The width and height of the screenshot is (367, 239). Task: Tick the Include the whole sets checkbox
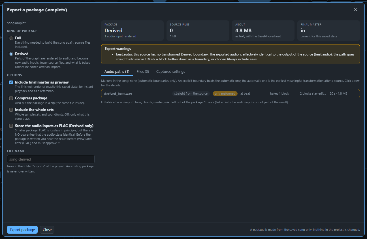[11, 110]
